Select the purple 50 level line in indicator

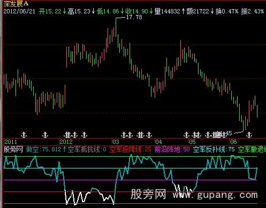tap(130, 180)
